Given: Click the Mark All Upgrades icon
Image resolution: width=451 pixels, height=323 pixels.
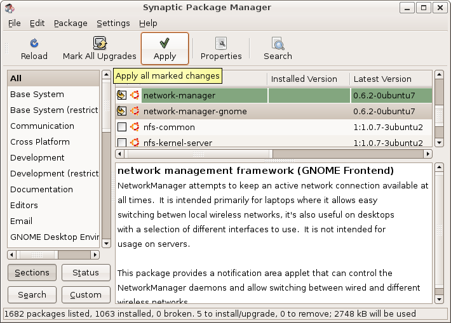Looking at the screenshot, I should point(100,43).
